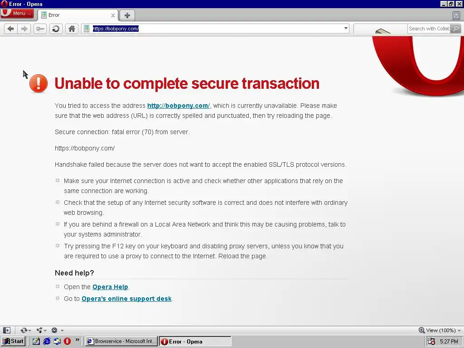Open the Opera Help link
The height and width of the screenshot is (348, 464).
coord(110,287)
